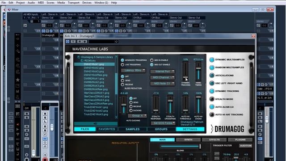Open the Project menu
The image size is (286, 161).
pyautogui.click(x=21, y=3)
